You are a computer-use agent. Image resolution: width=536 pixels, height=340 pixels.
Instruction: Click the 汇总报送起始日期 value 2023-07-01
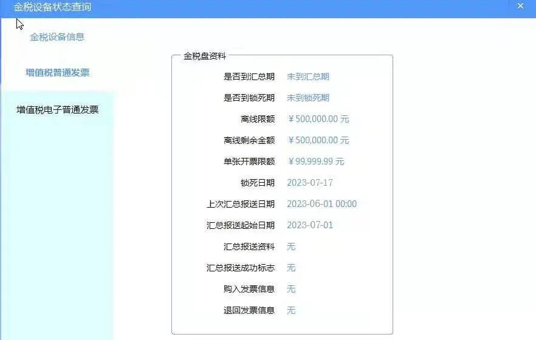310,225
